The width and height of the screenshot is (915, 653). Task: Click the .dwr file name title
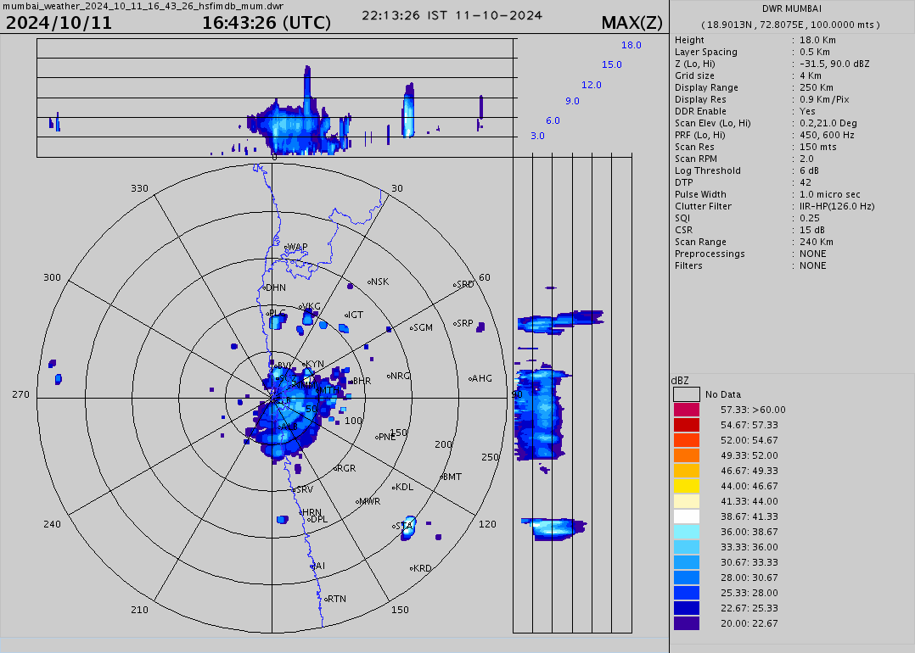[143, 7]
